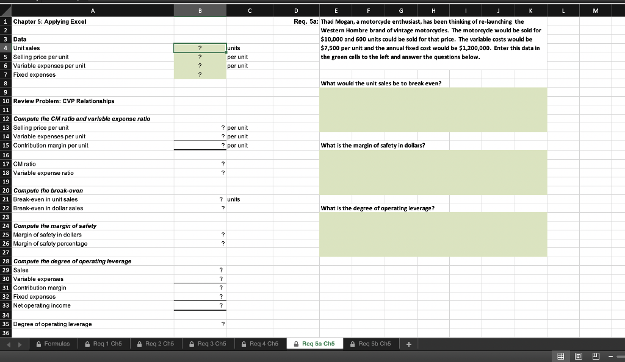Click the Select All corner button
Screen dimensions: 625x362
coord(5,10)
